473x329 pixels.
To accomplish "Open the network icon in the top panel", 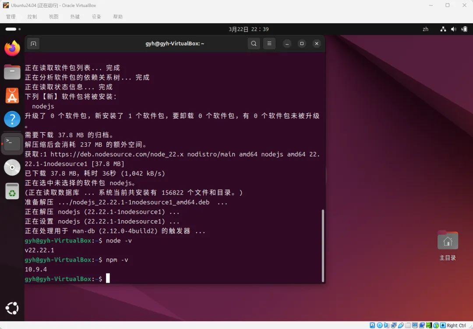I will point(443,29).
